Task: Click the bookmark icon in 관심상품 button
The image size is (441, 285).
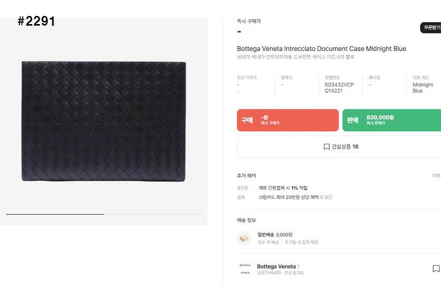Action: 327,147
